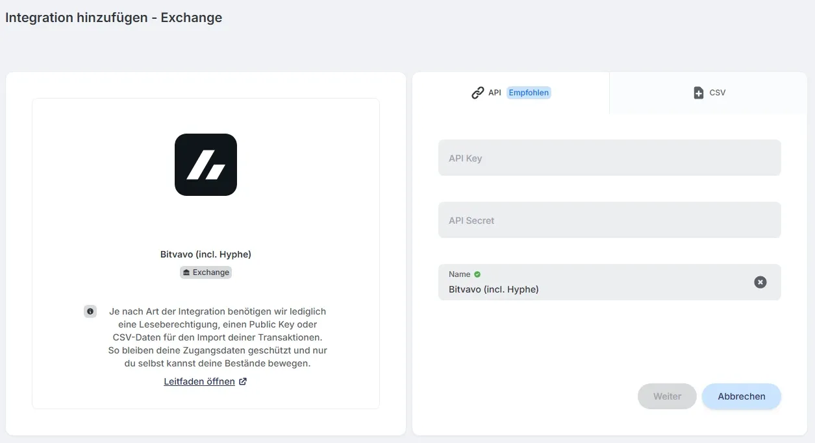Click the Integration hinzufügen - Exchange heading

pyautogui.click(x=114, y=18)
